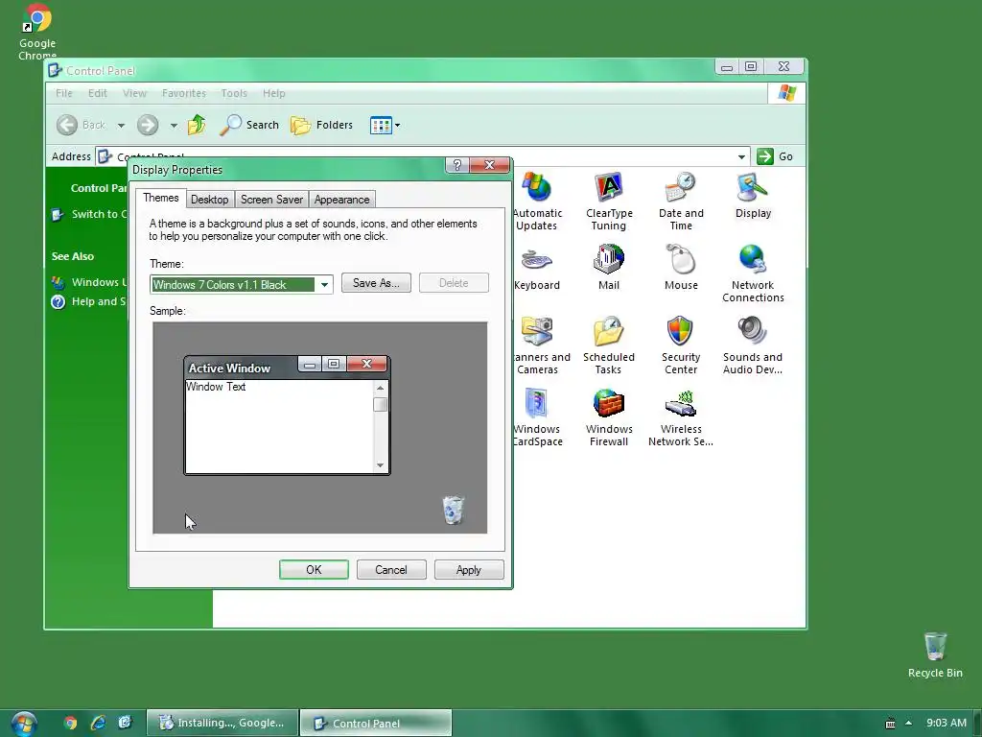Open ClearType Tuning applet
This screenshot has width=982, height=737.
pos(609,202)
